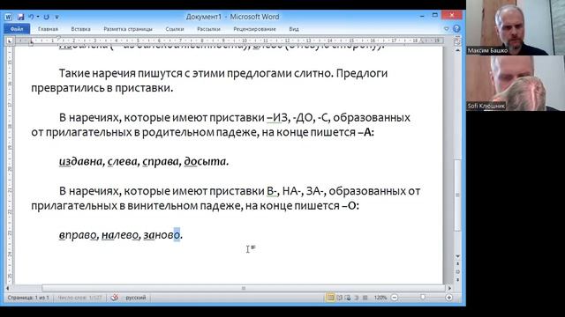Click the Word application icon in title bar

(x=8, y=17)
